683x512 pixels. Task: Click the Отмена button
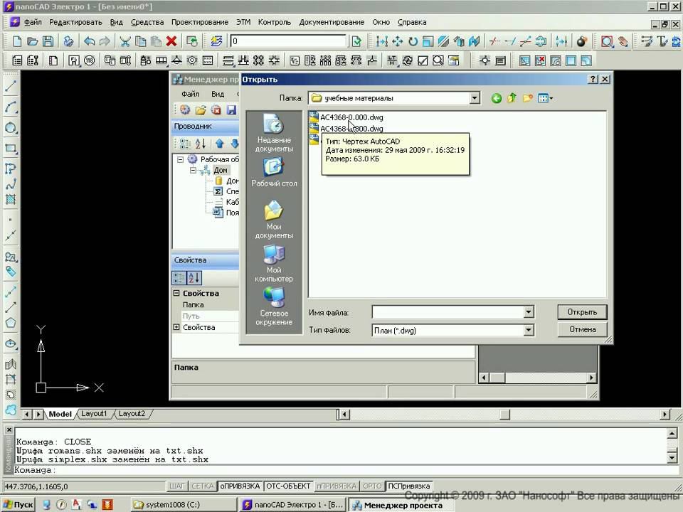pyautogui.click(x=583, y=329)
